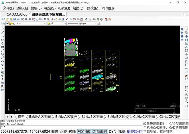Select the Aligned dimension tool
This screenshot has width=189, height=134.
coord(186,91)
